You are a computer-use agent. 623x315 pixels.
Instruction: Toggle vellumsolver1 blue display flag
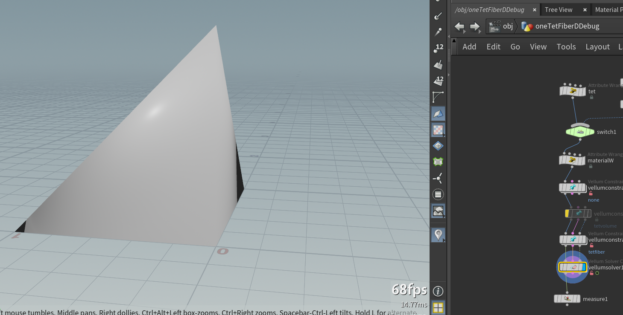pyautogui.click(x=584, y=267)
